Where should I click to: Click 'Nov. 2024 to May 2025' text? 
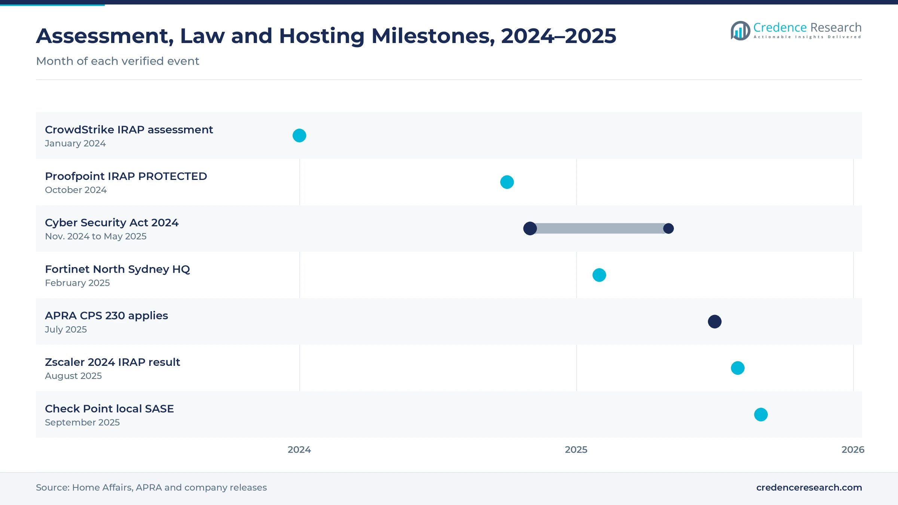pyautogui.click(x=95, y=236)
